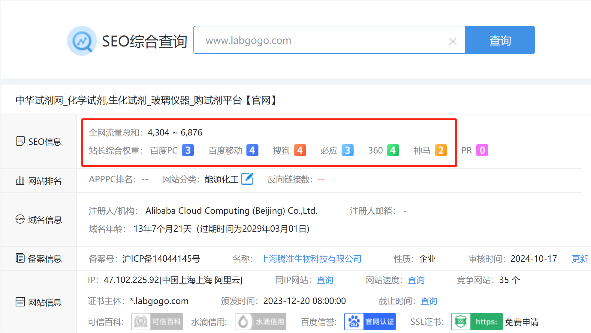Click the 必应 weight badge 3
This screenshot has height=333, width=591.
pyautogui.click(x=348, y=150)
